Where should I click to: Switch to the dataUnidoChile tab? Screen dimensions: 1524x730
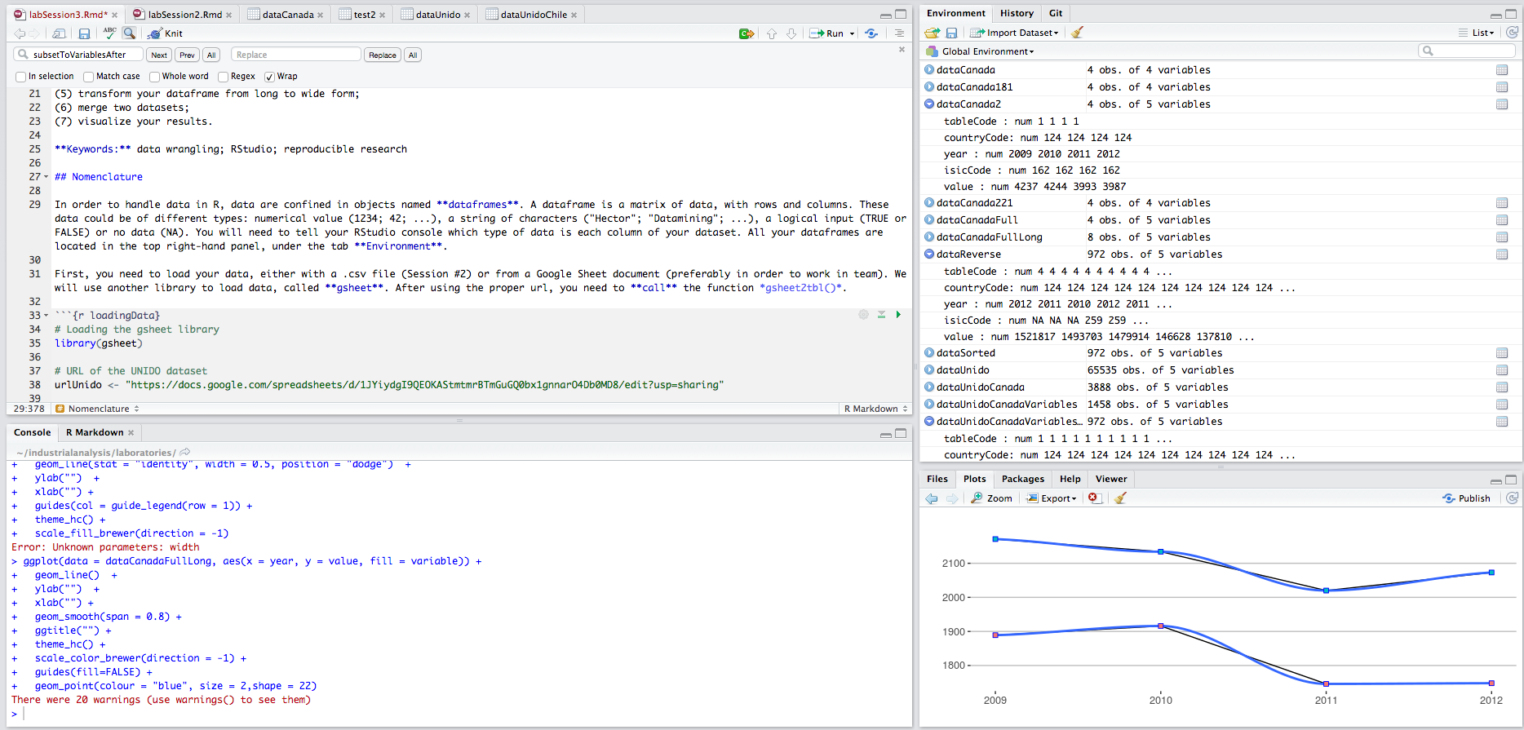(x=533, y=15)
